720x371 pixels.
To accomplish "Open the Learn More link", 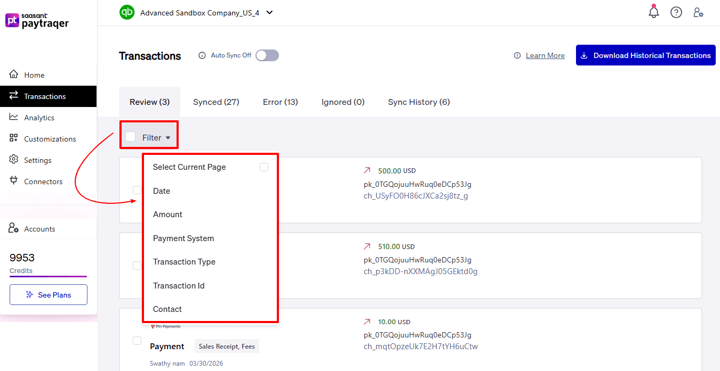I will (545, 55).
